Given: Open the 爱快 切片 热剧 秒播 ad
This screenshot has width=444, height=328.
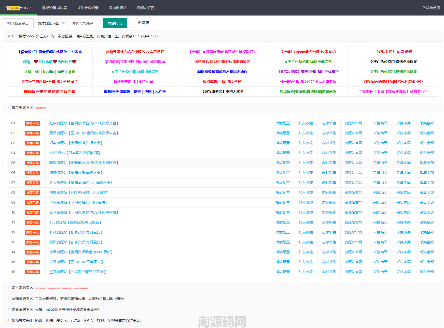Looking at the screenshot, I should 394,52.
